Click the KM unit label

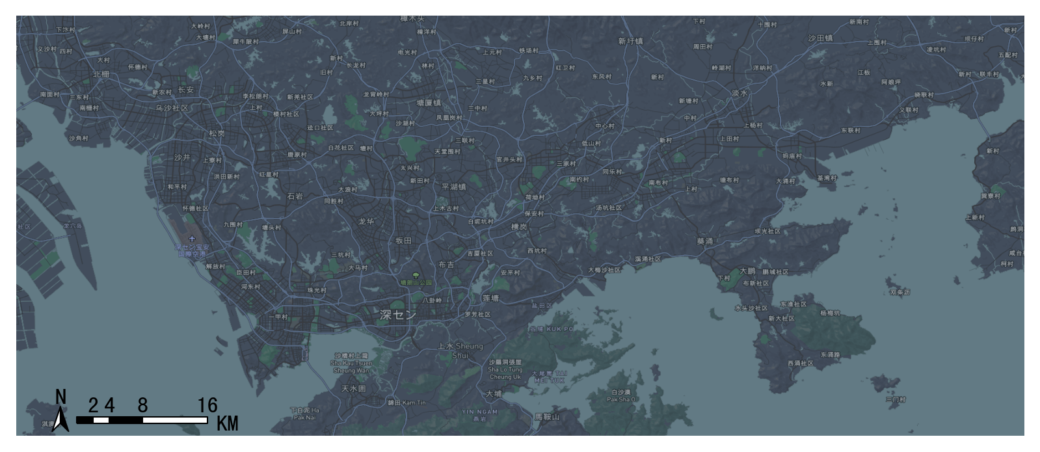pyautogui.click(x=227, y=423)
